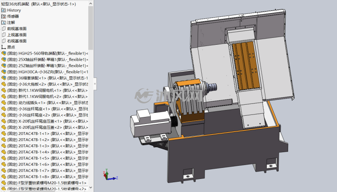Image resolution: width=337 pixels, height=192 pixels.
Task: Click the X-20机丝杆尾座压盖<1> part icon
Action: pos(3,121)
